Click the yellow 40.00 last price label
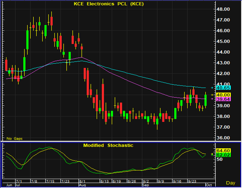Screen dimensions: 242x188 (223, 95)
